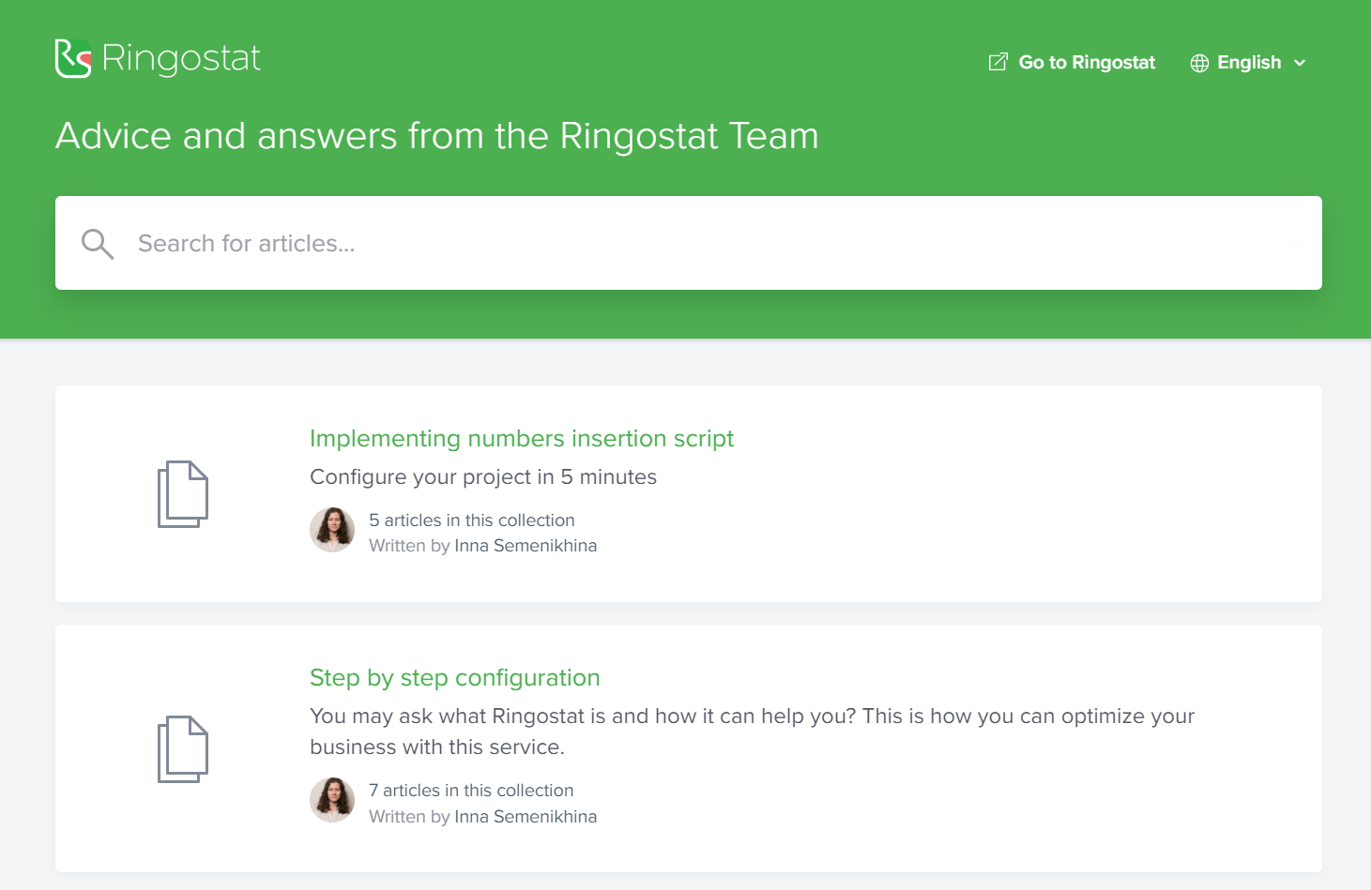Viewport: 1371px width, 890px height.
Task: Open the English language selector
Action: 1248,63
